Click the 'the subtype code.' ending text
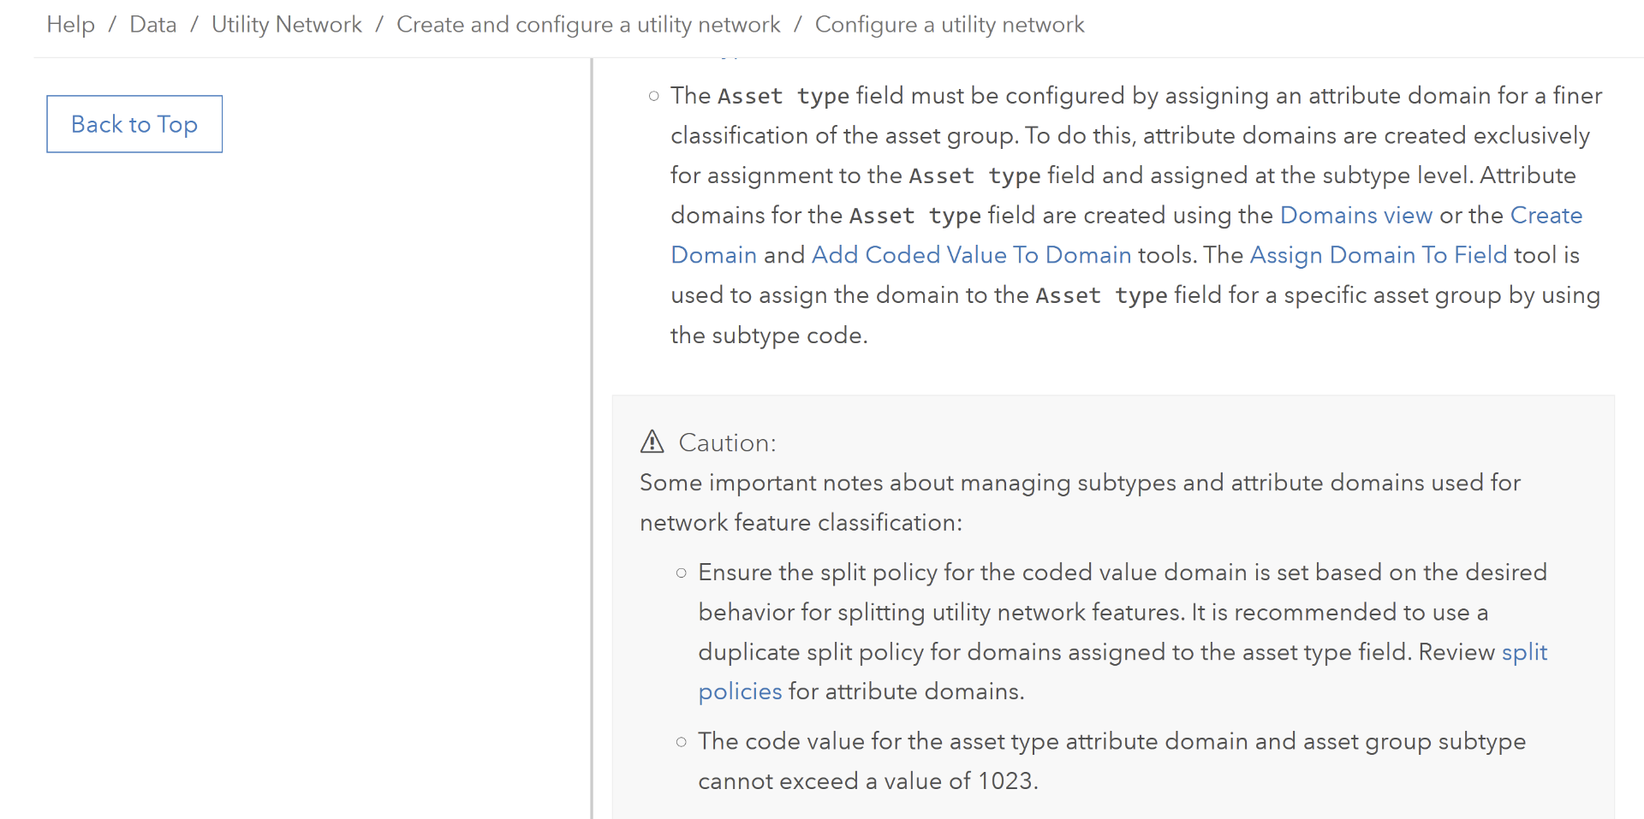 pos(768,335)
